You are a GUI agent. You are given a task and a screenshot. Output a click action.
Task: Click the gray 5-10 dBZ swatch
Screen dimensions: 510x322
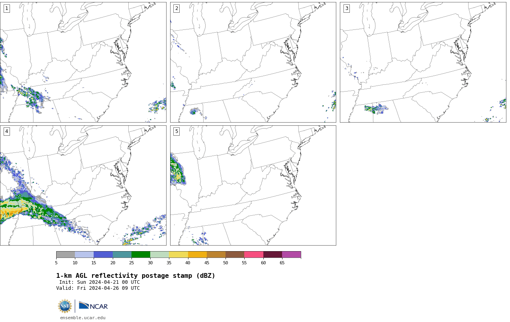[65, 255]
